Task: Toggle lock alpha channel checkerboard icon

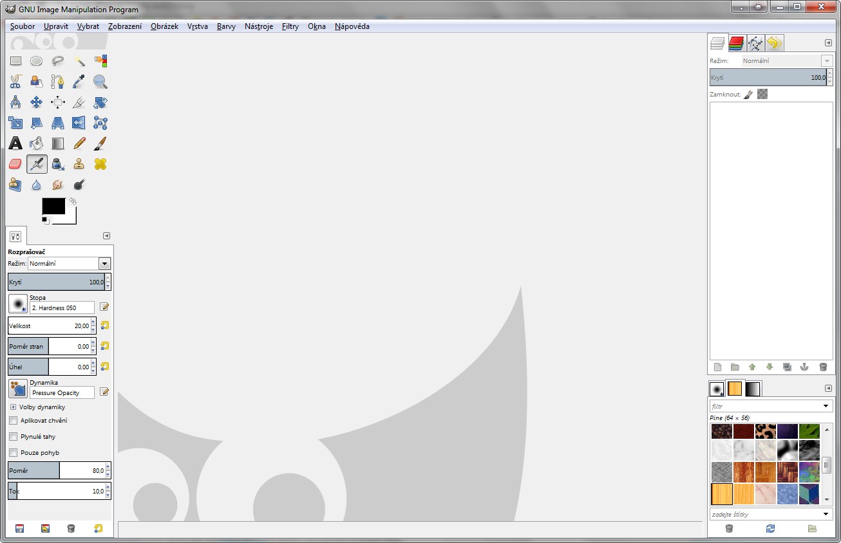Action: 762,95
